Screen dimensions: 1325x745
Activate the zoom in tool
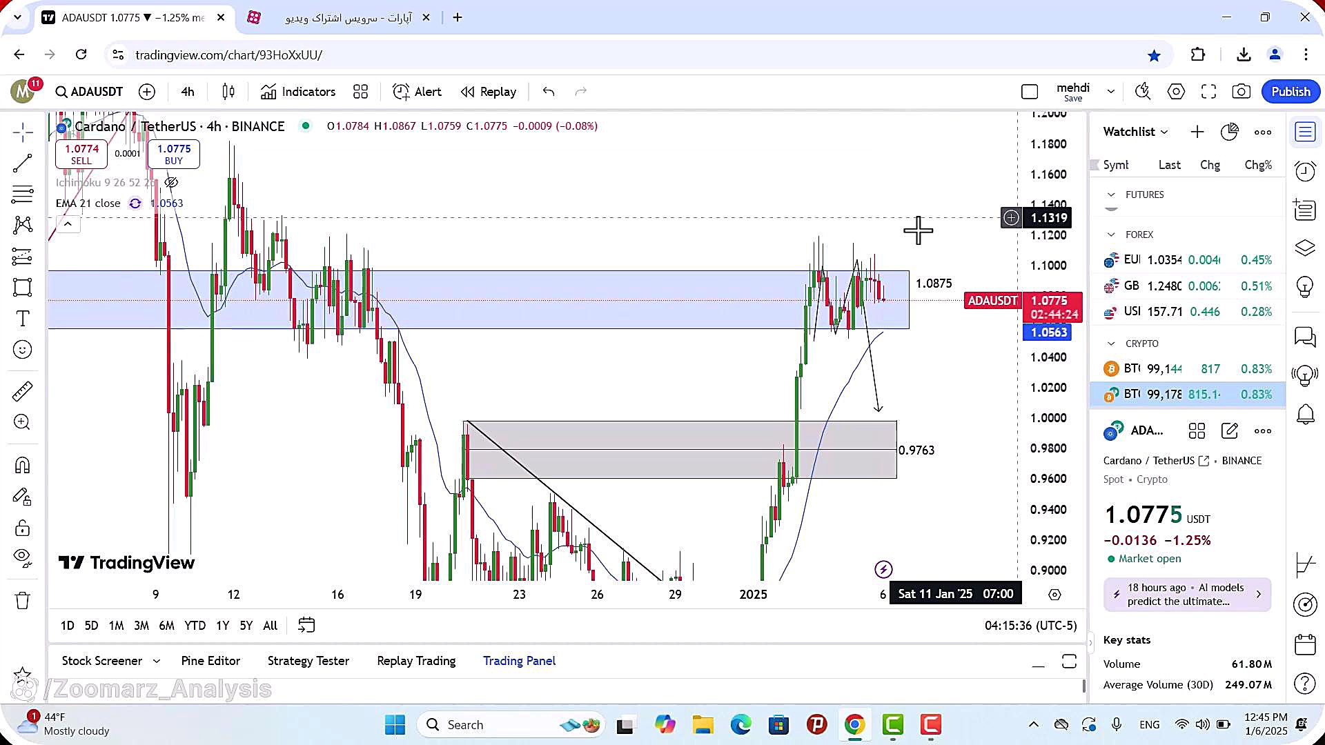(x=22, y=422)
